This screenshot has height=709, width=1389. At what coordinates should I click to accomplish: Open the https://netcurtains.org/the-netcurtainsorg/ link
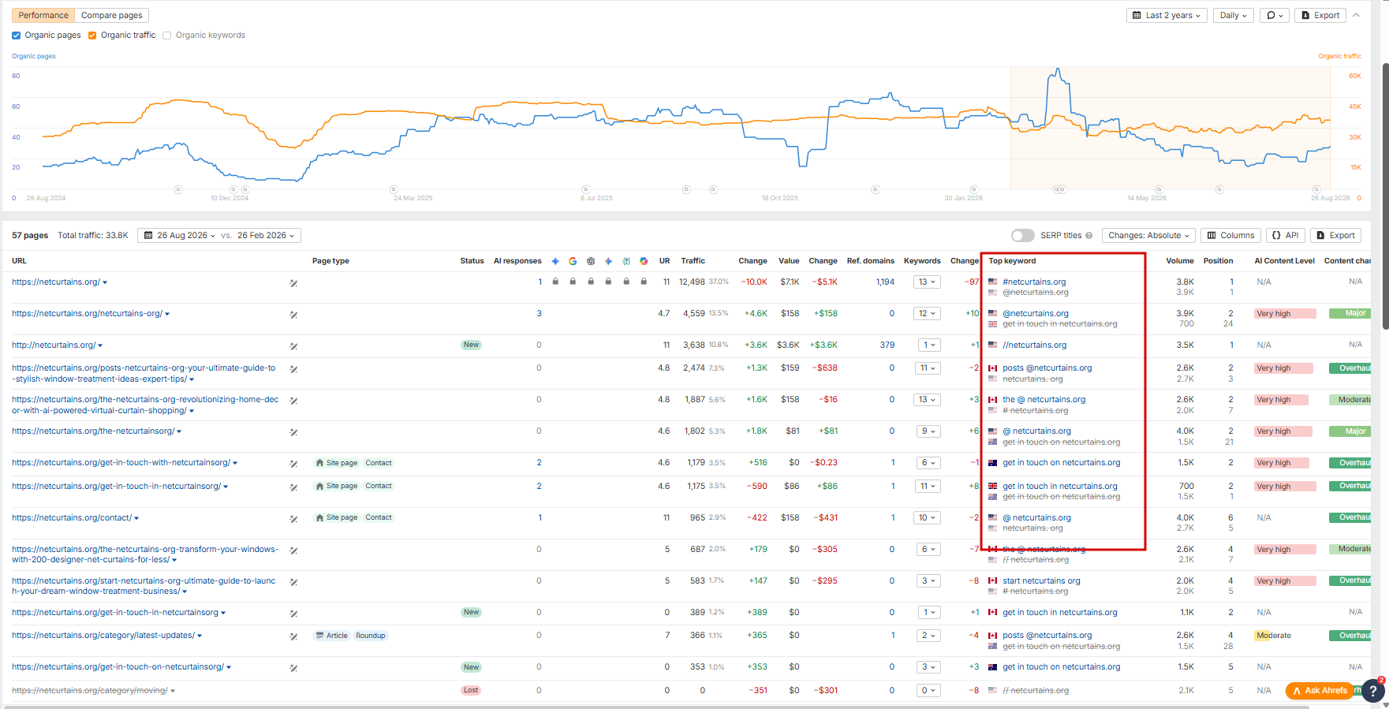[x=93, y=431]
